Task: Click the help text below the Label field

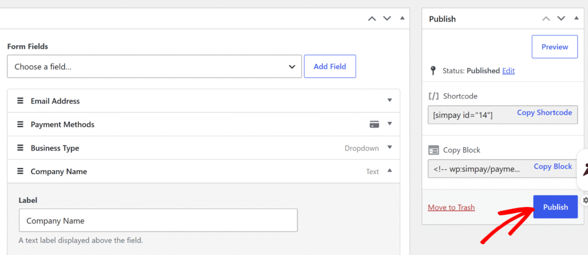Action: tap(81, 241)
